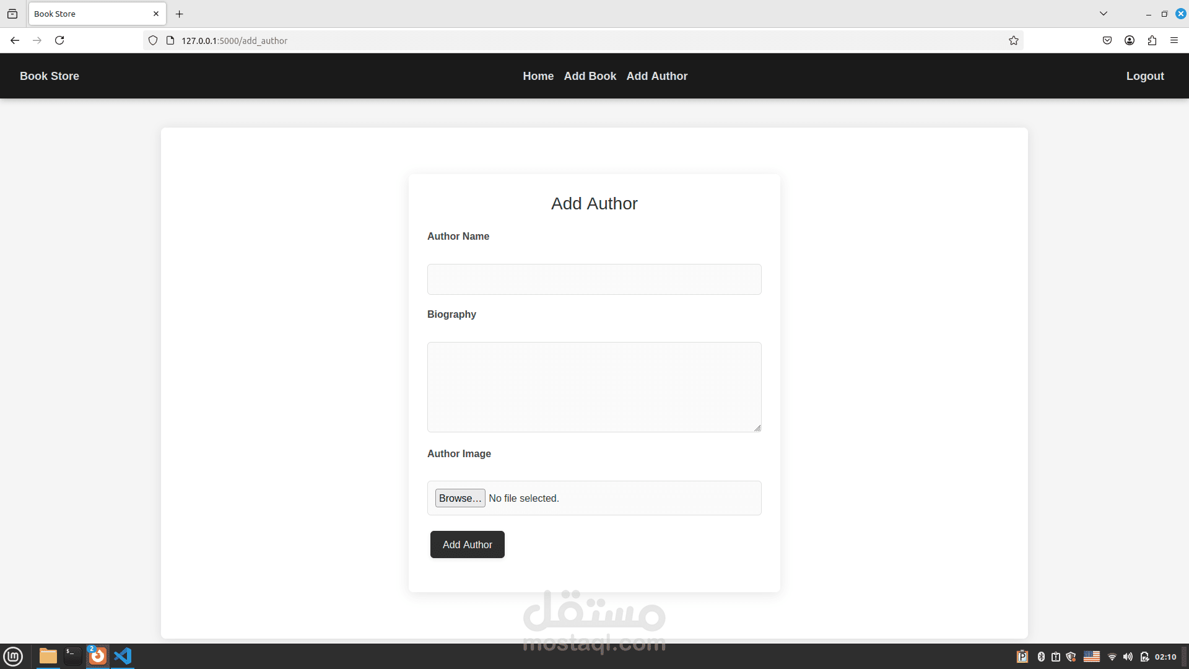The height and width of the screenshot is (669, 1189).
Task: Open Linux Mint start menu
Action: 13,656
